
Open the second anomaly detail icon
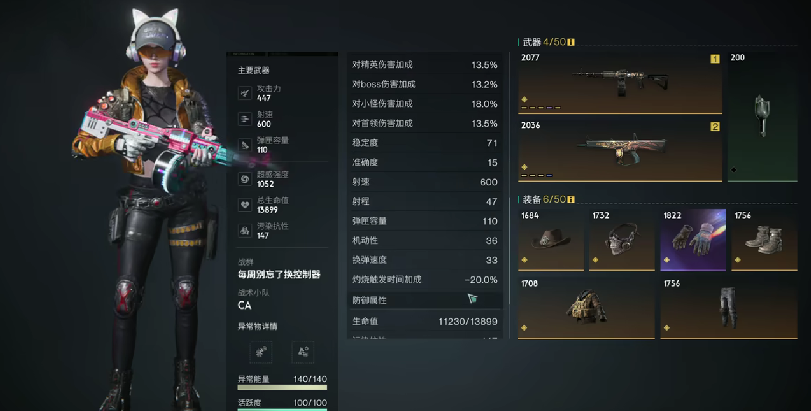click(303, 353)
